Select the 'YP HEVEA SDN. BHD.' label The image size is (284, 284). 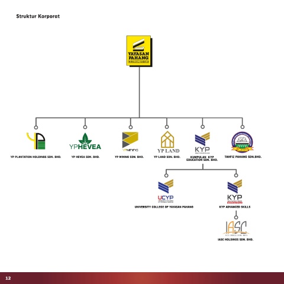point(85,157)
